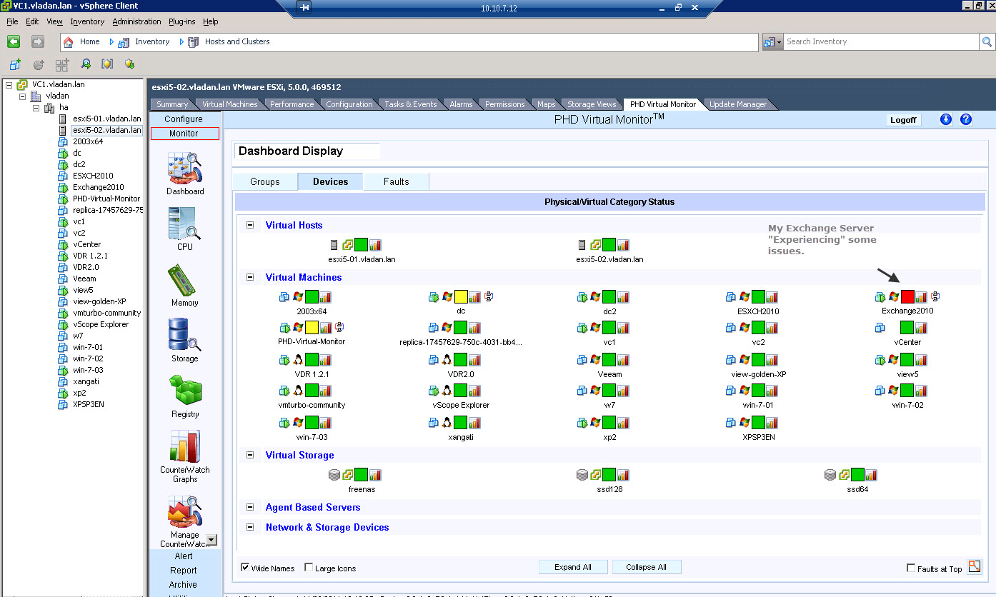The width and height of the screenshot is (996, 597).
Task: Click the icon right of Faults at Top
Action: [x=975, y=567]
